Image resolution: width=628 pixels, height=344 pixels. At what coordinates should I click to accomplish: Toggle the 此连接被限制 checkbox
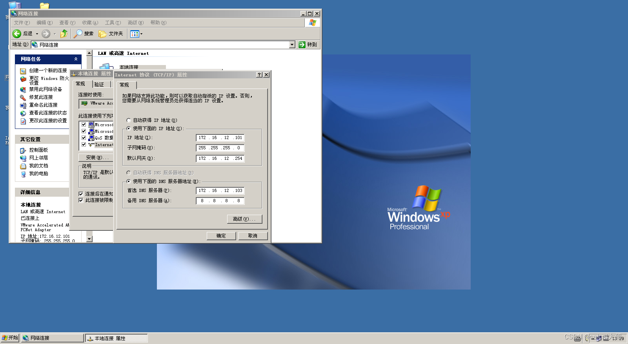(81, 200)
